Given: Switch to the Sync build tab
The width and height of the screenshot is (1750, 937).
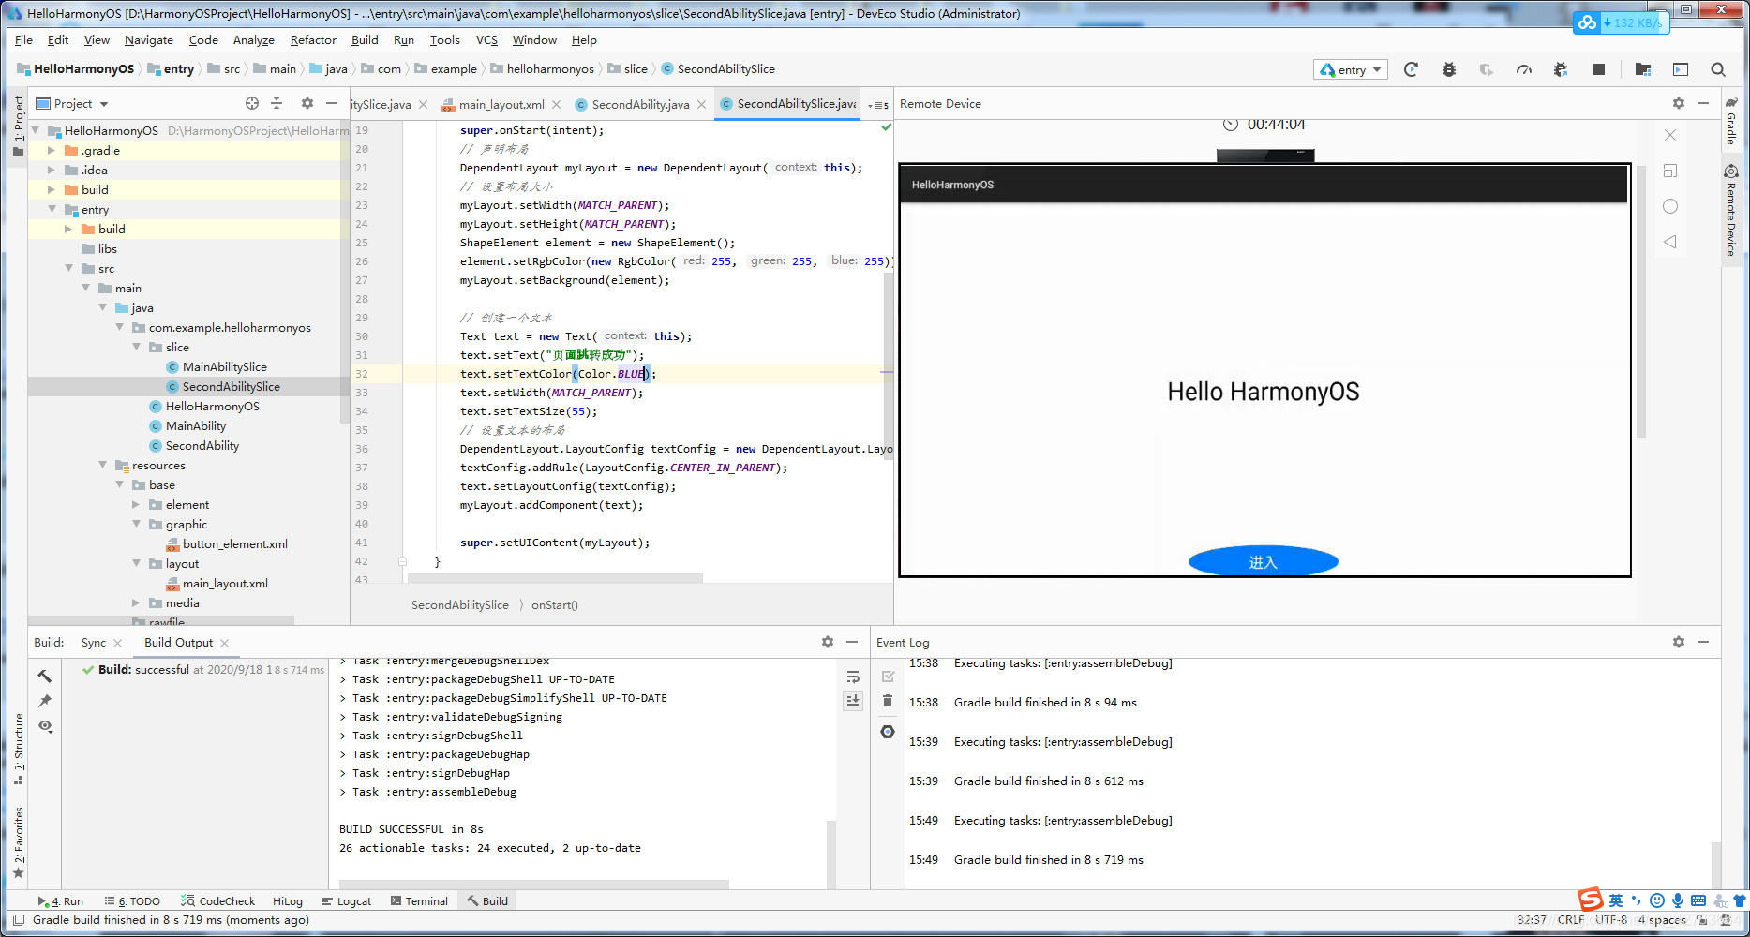Looking at the screenshot, I should pyautogui.click(x=94, y=643).
